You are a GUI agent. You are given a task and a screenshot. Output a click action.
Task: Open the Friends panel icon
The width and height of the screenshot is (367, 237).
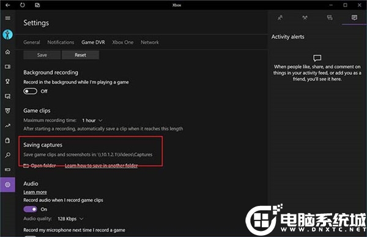(280, 18)
